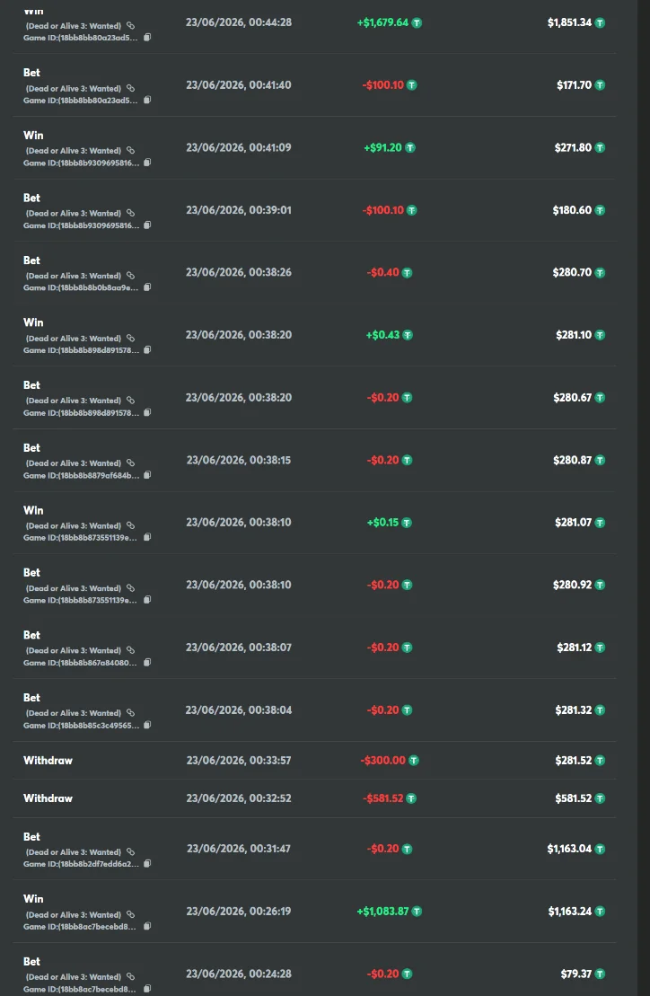This screenshot has height=996, width=650.
Task: Click the Win label in the 00:41:09 row
Action: (x=33, y=136)
